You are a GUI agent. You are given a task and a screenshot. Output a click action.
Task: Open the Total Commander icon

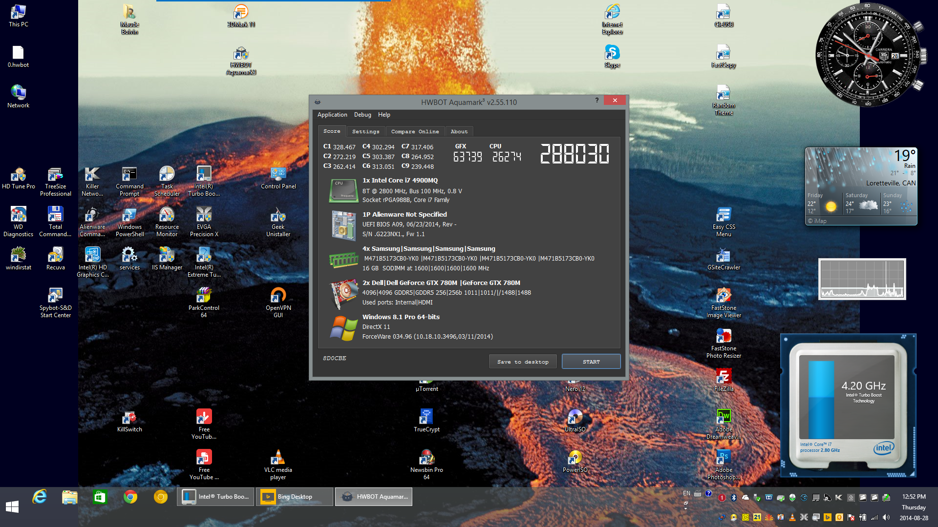(x=56, y=222)
